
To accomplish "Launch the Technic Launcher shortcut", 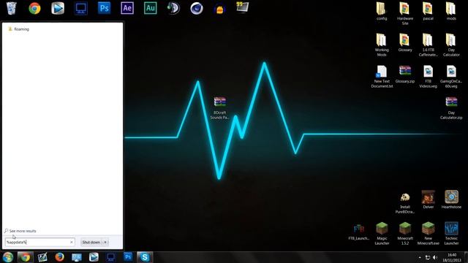I will [451, 234].
